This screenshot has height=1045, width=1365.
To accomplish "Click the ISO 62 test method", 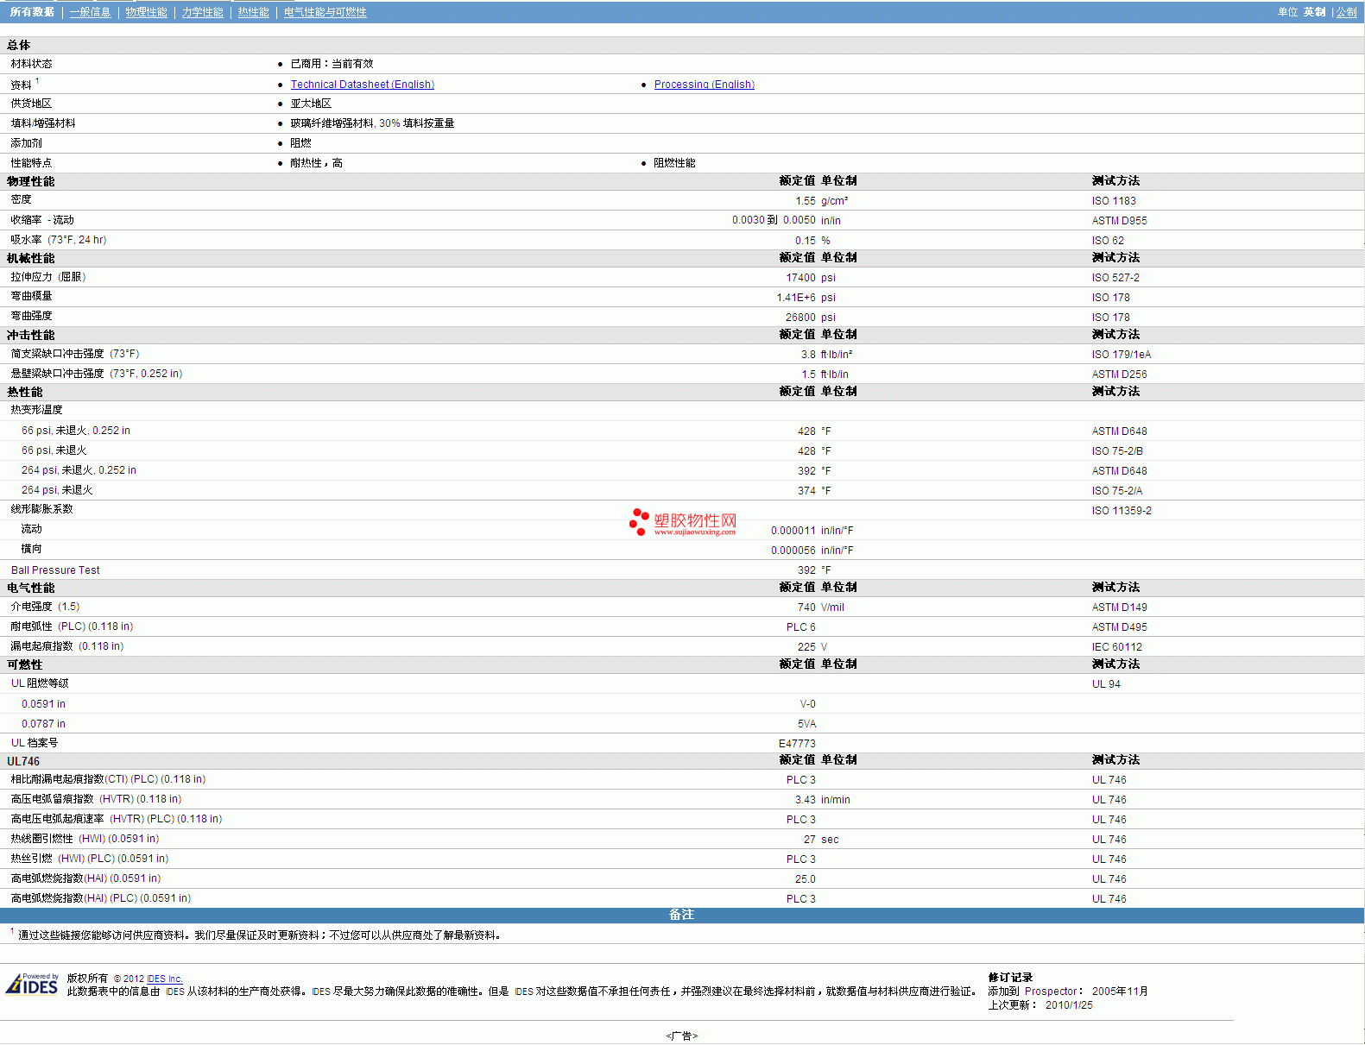I will tap(1108, 241).
